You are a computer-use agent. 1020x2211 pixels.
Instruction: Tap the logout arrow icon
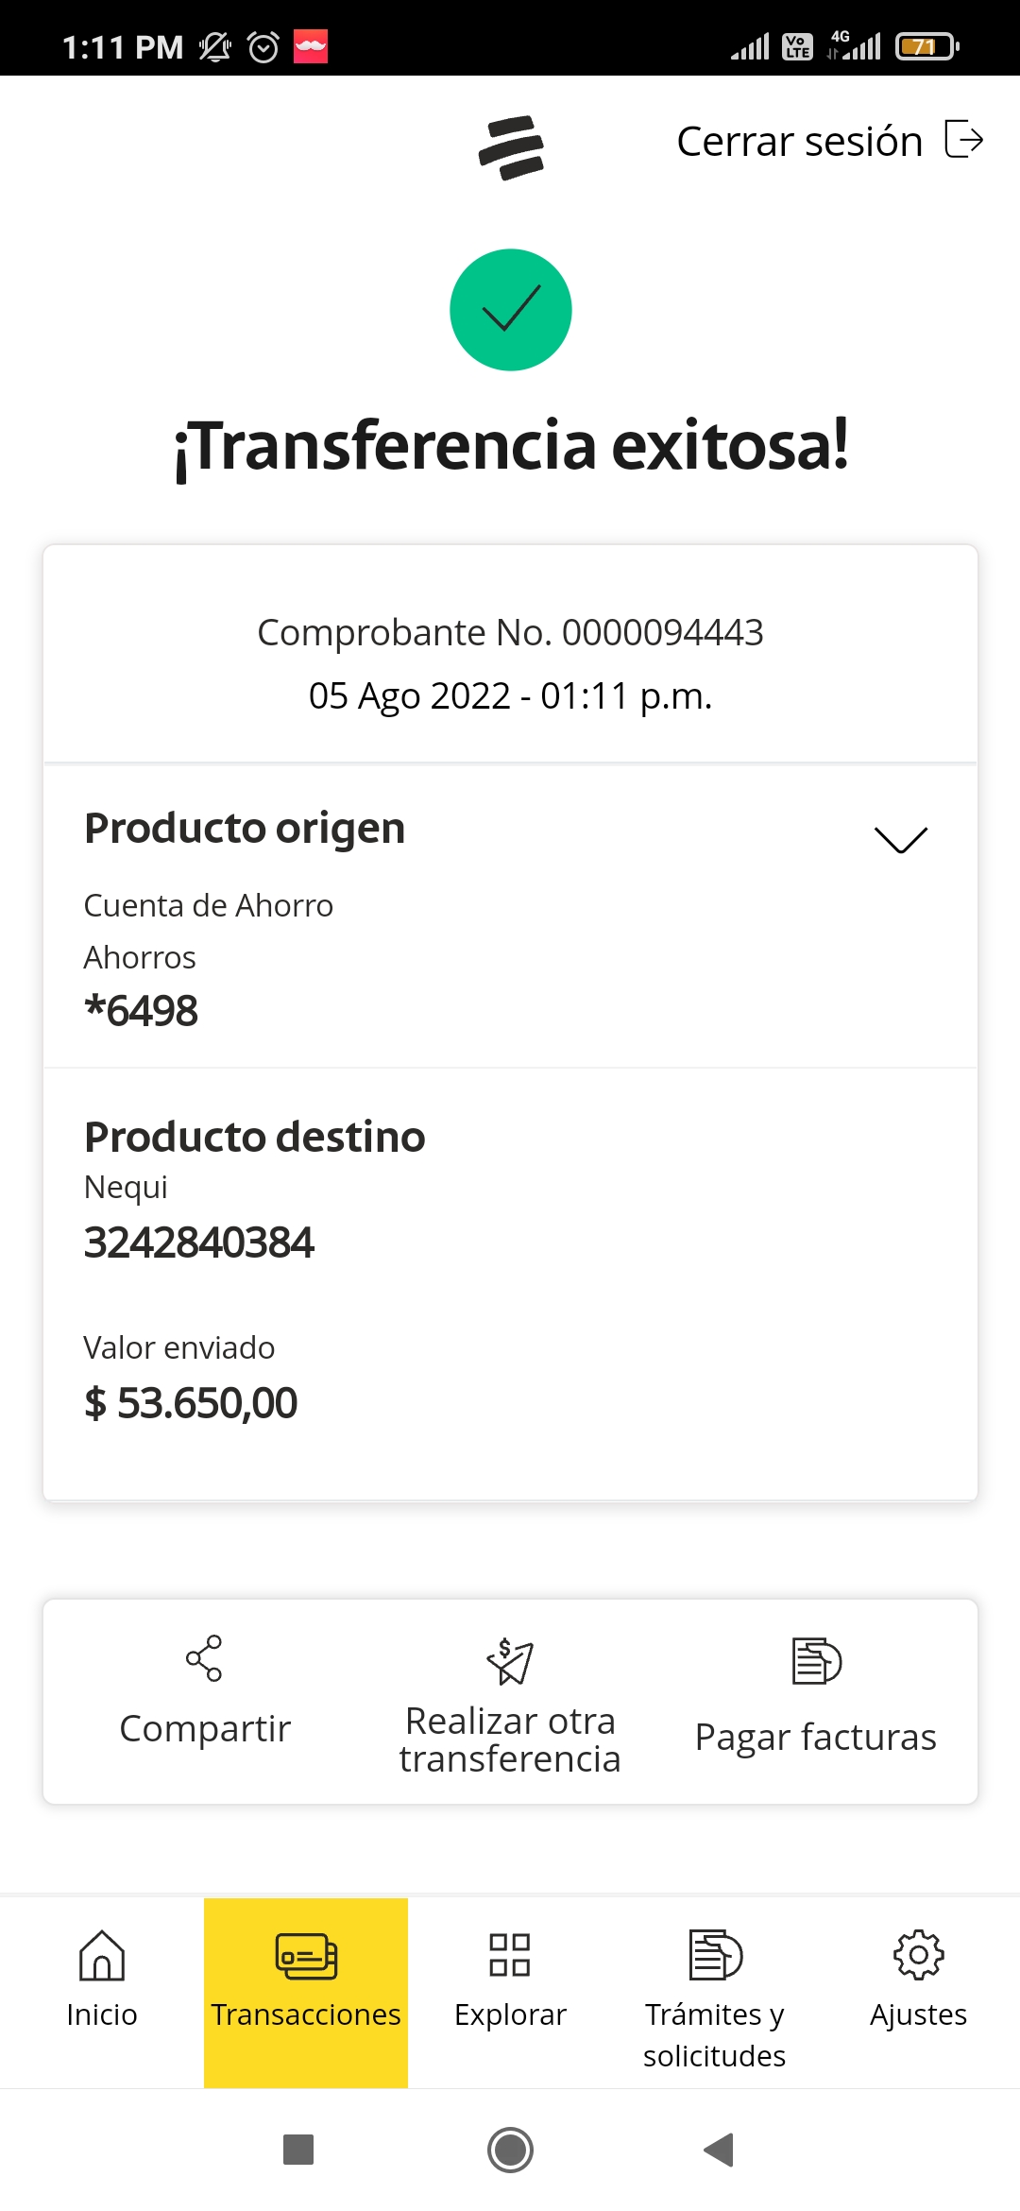pos(964,140)
